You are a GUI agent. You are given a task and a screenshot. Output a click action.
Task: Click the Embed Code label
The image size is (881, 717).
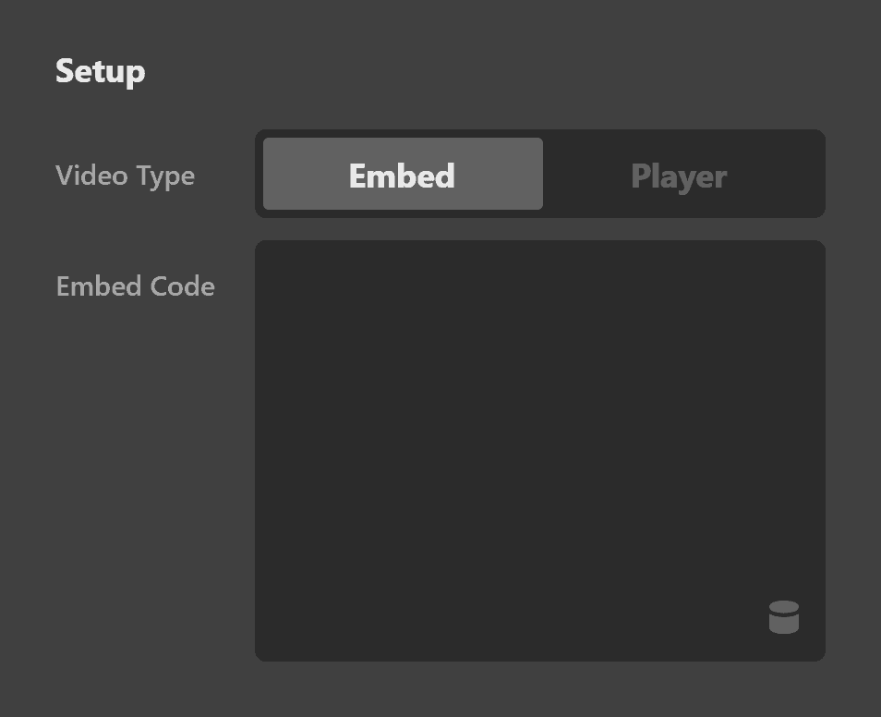coord(135,286)
